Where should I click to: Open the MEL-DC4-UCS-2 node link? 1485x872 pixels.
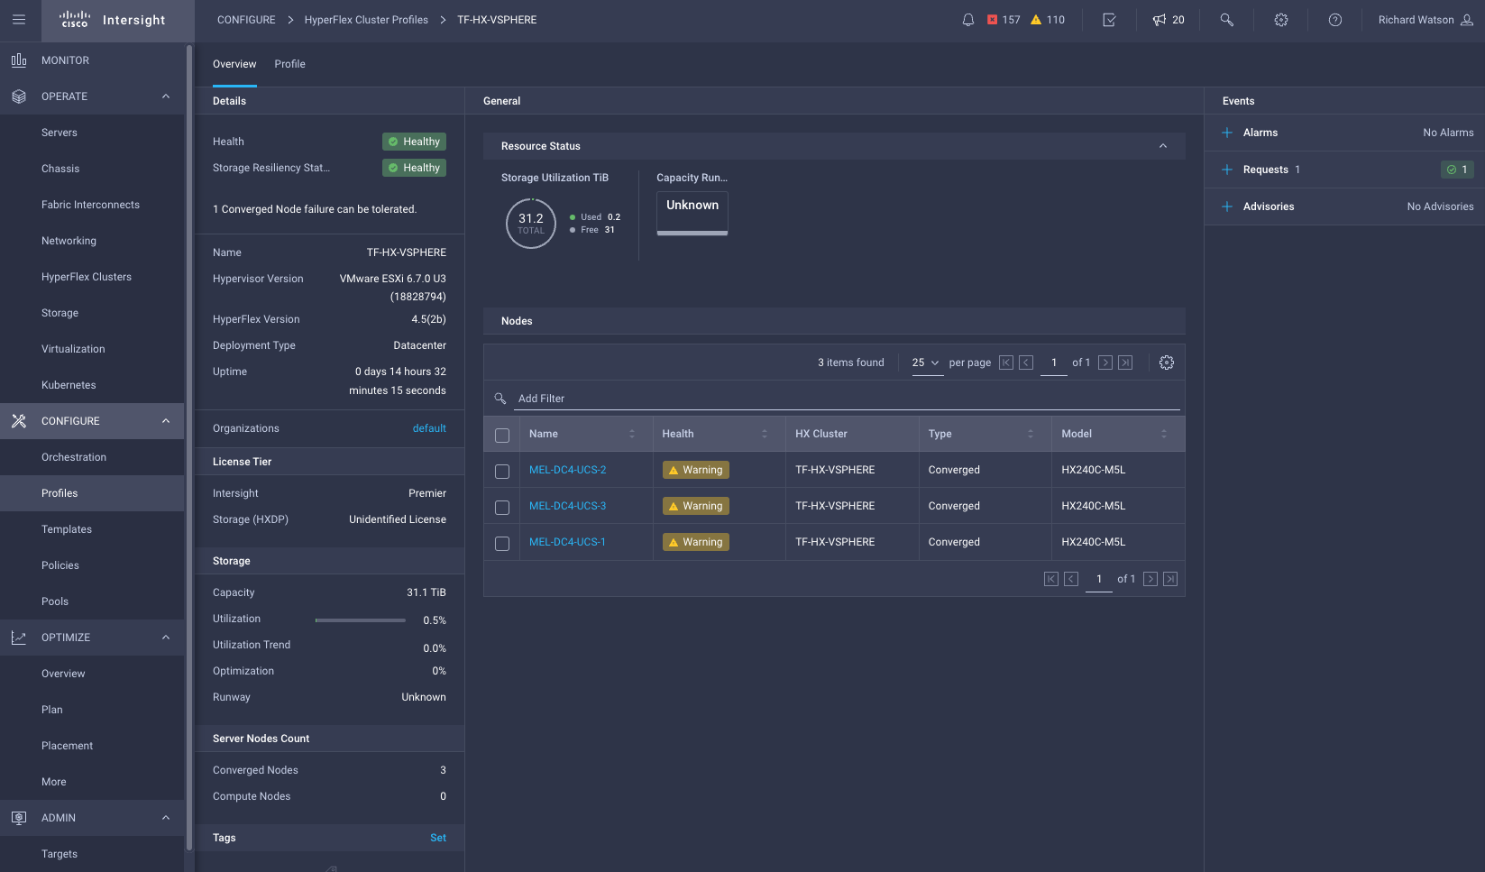click(567, 470)
